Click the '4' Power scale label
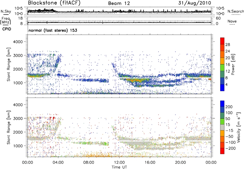The image size is (244, 169). (227, 85)
